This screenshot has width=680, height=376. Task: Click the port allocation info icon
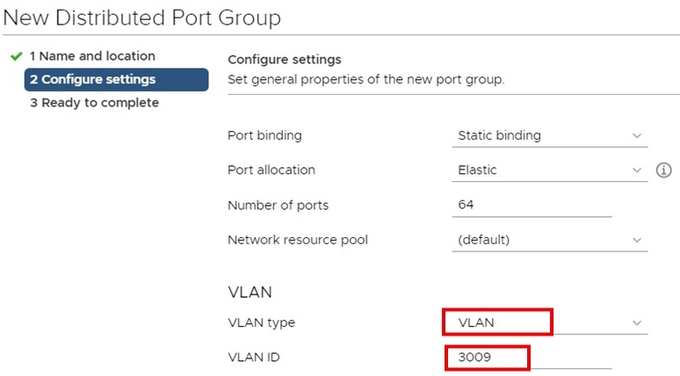[x=663, y=170]
